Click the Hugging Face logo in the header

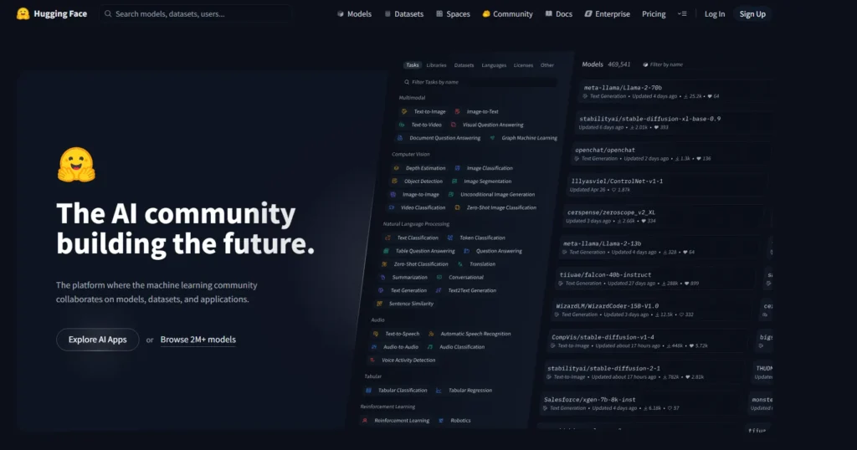tap(23, 13)
